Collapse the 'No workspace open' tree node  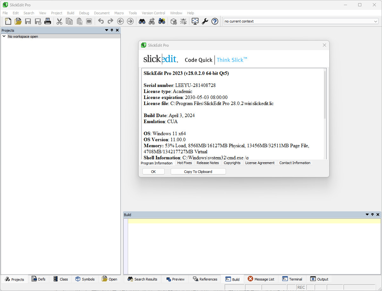pos(4,36)
